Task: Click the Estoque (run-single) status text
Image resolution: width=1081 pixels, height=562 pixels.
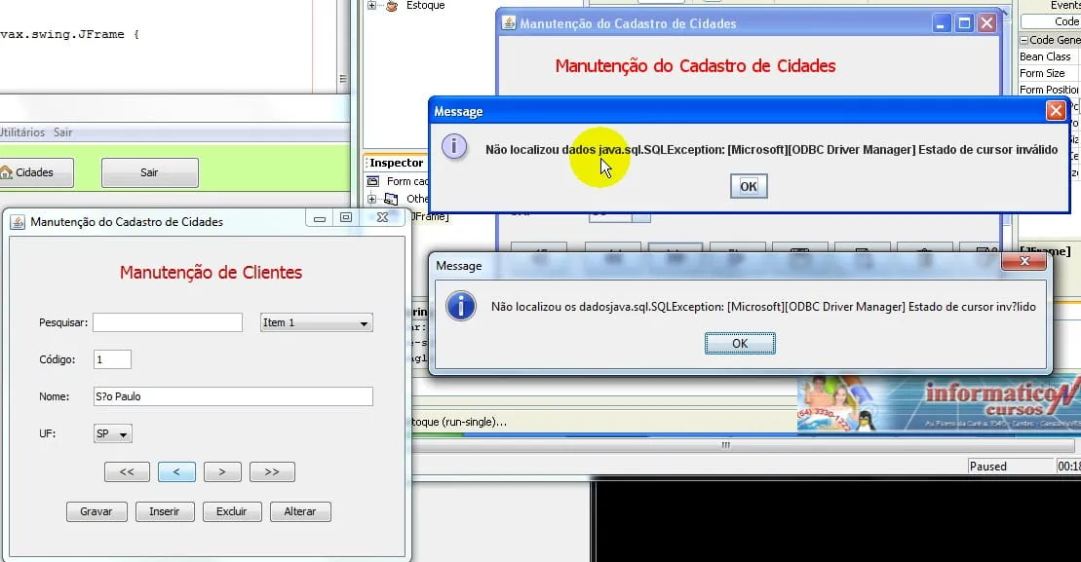Action: click(460, 422)
